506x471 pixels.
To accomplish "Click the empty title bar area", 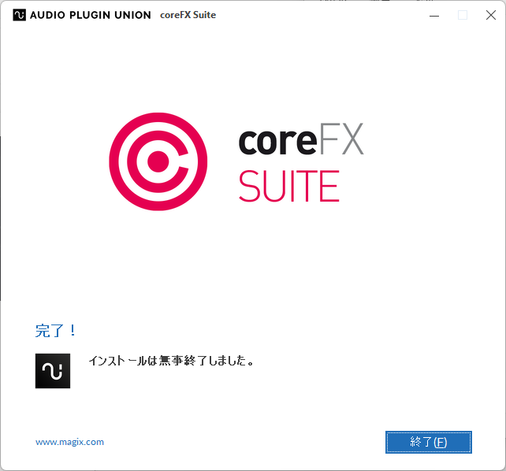I will pos(315,15).
